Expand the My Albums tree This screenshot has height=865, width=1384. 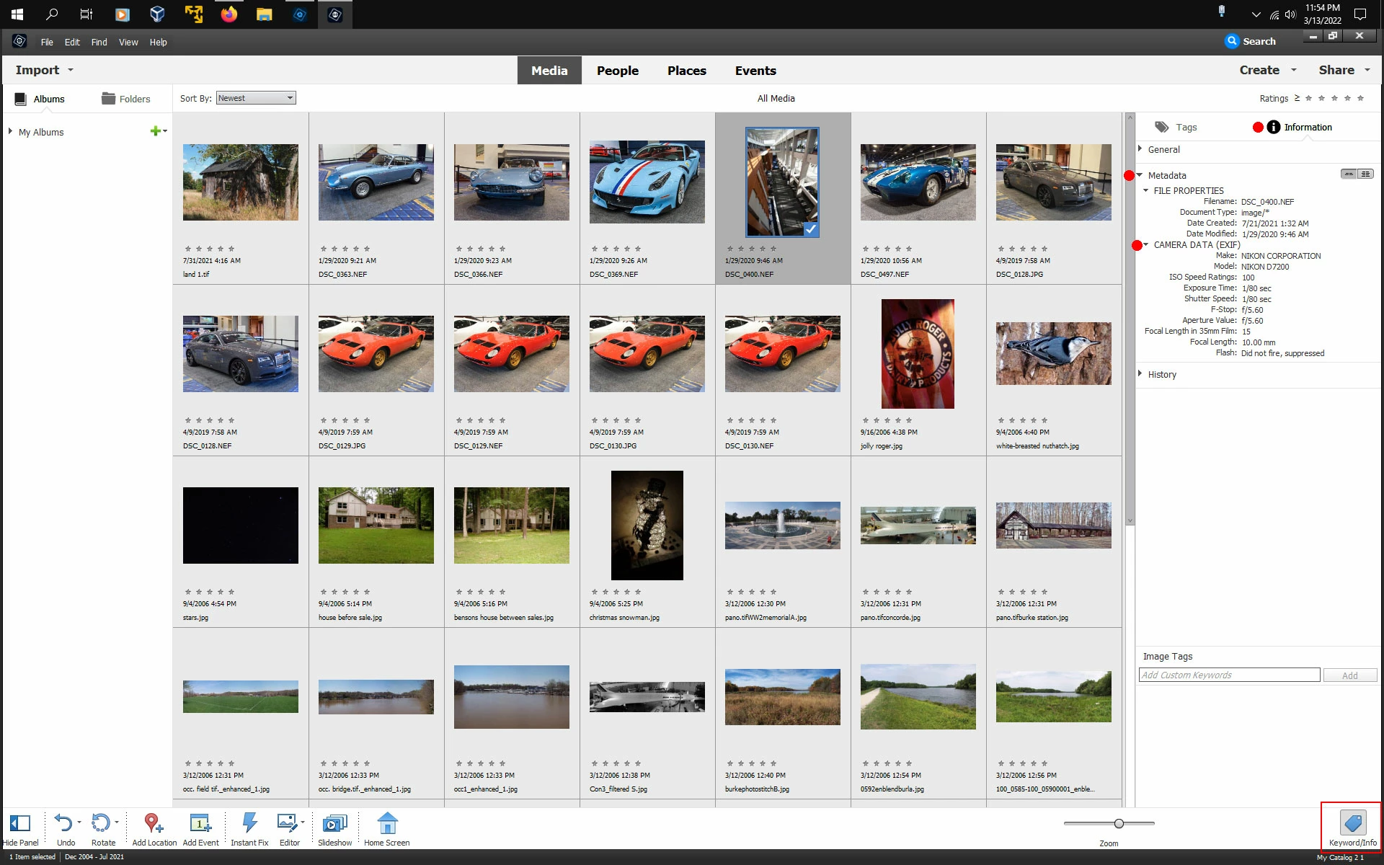click(10, 131)
